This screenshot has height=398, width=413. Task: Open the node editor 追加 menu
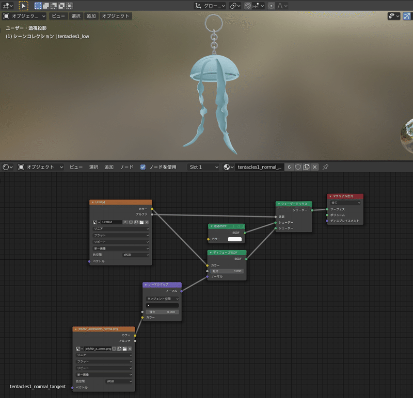109,167
